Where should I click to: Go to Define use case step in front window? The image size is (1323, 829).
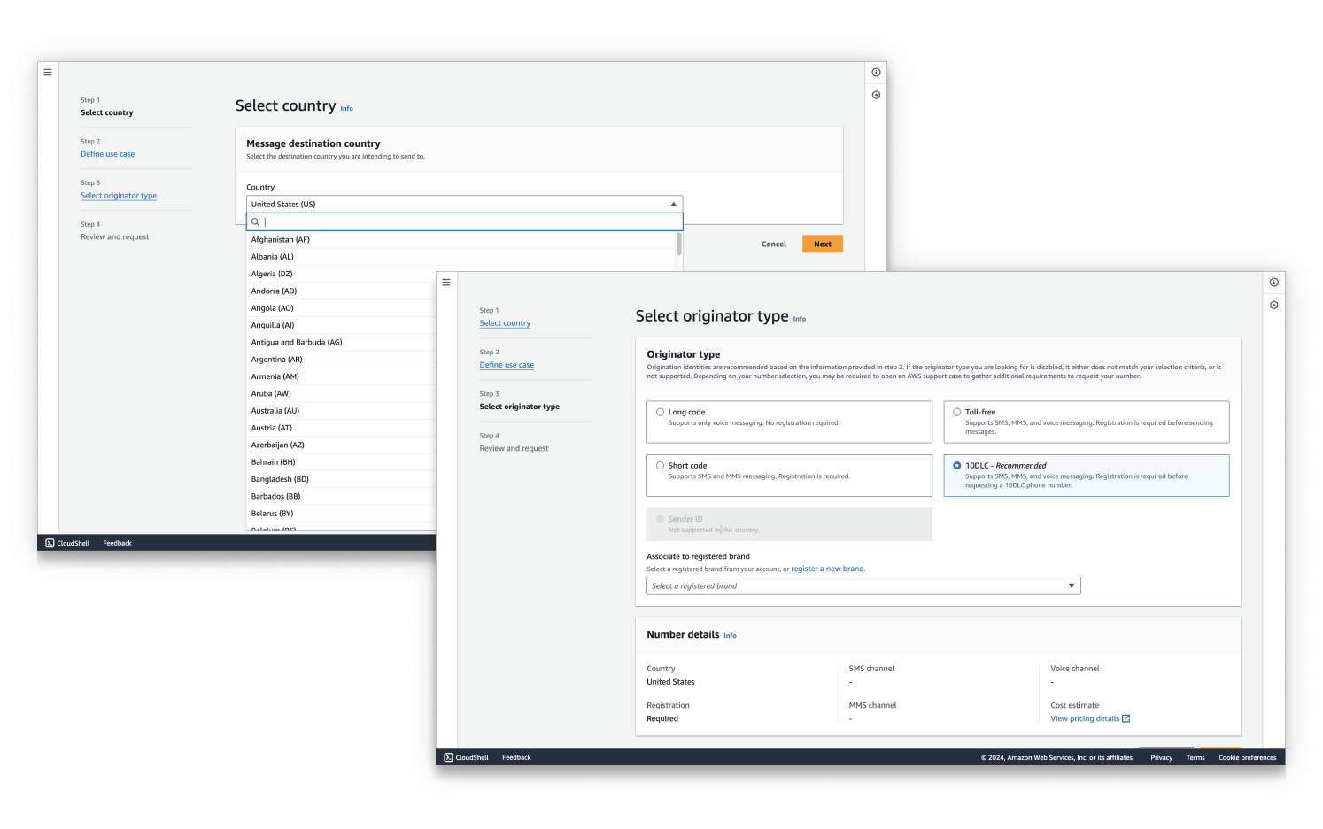[507, 365]
